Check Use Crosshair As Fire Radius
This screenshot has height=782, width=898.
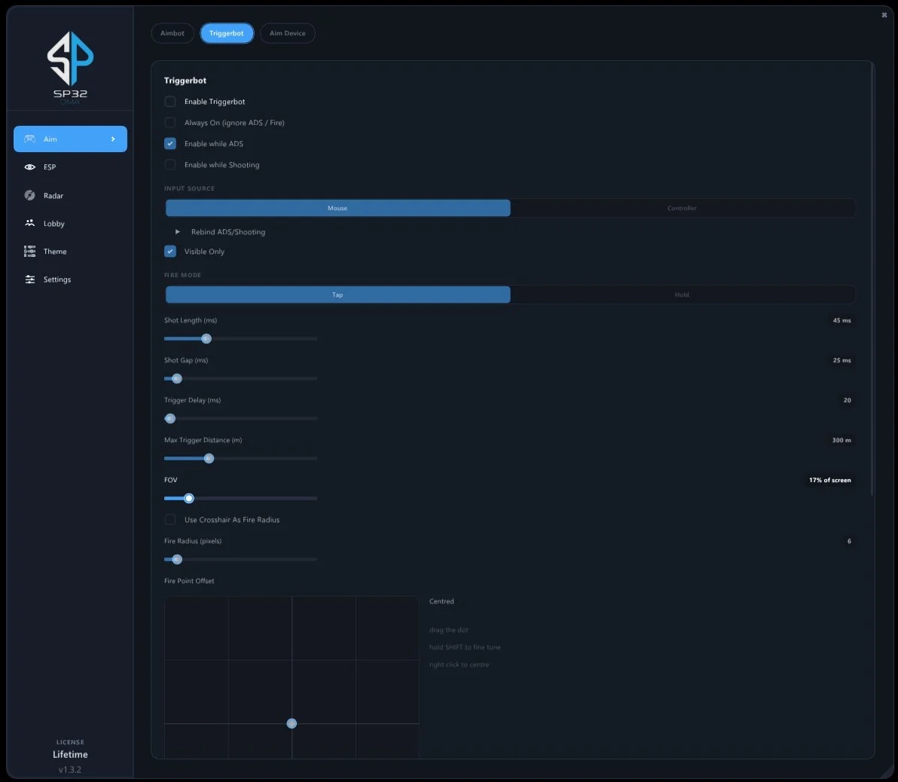pyautogui.click(x=170, y=520)
